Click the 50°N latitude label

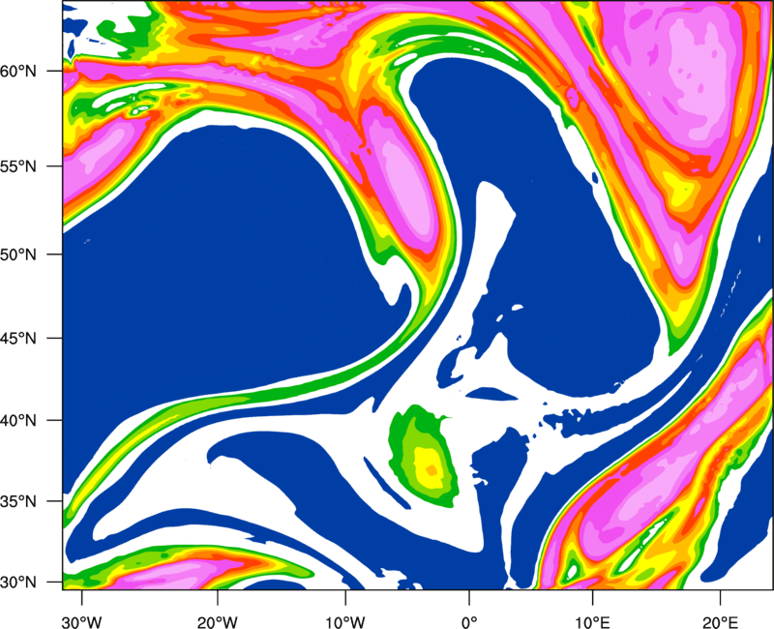pos(18,255)
